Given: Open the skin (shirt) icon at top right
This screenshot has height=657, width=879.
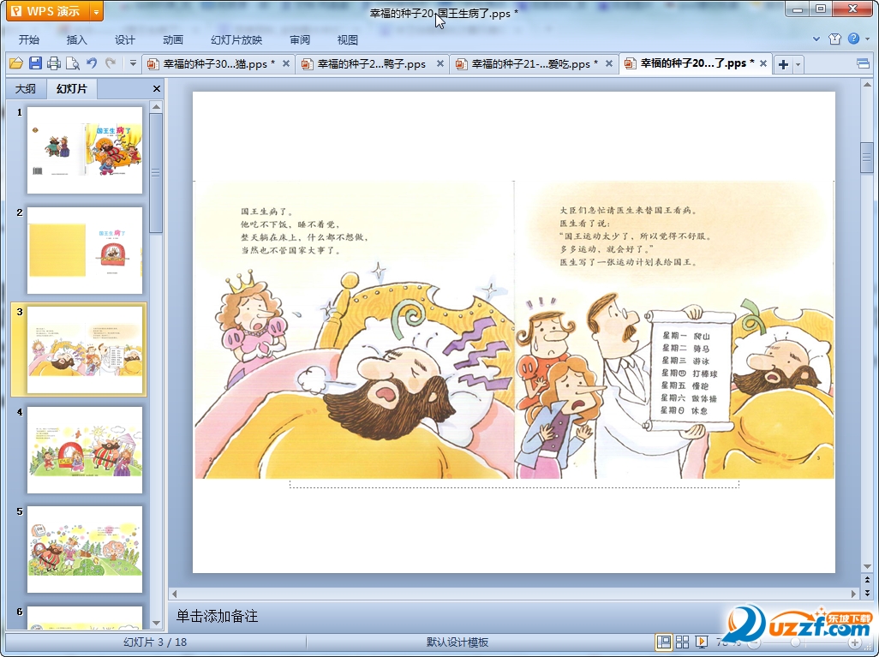Looking at the screenshot, I should 835,39.
